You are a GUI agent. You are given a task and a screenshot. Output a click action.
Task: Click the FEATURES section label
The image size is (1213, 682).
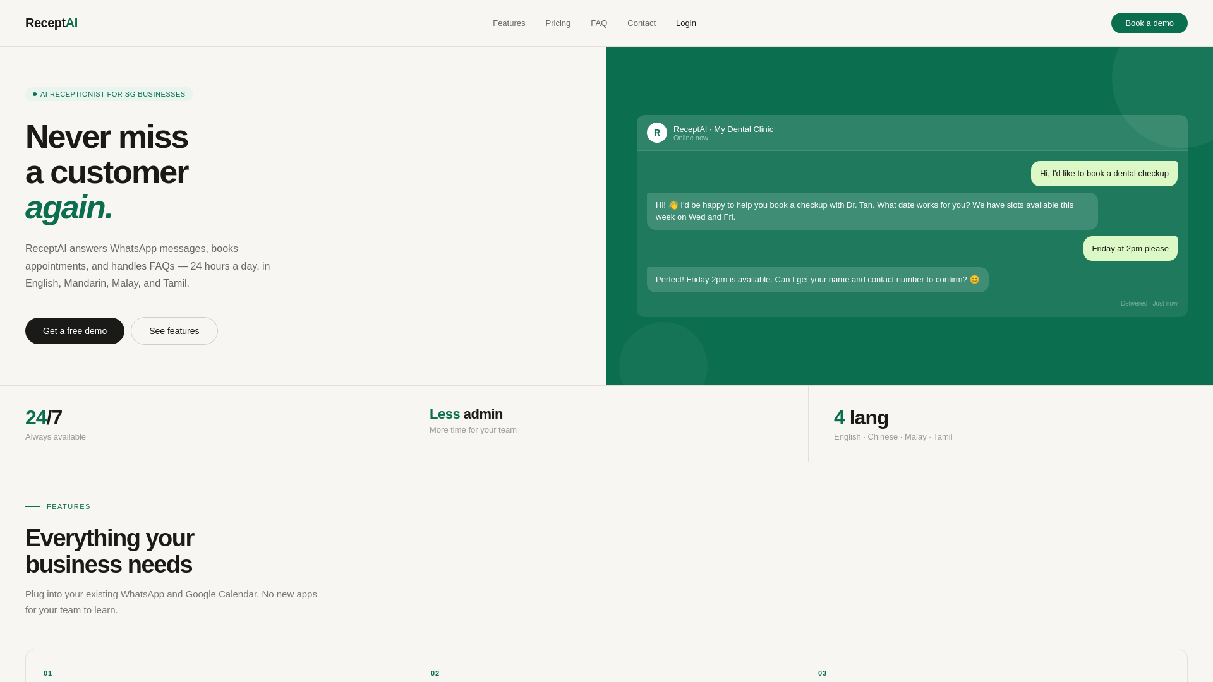coord(69,506)
